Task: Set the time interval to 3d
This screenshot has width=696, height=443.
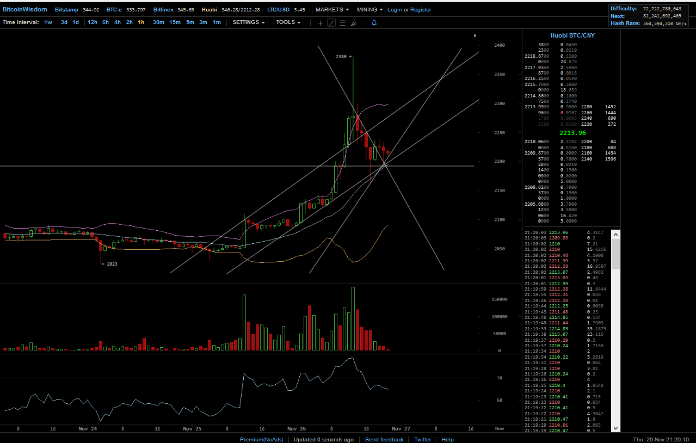Action: tap(64, 22)
